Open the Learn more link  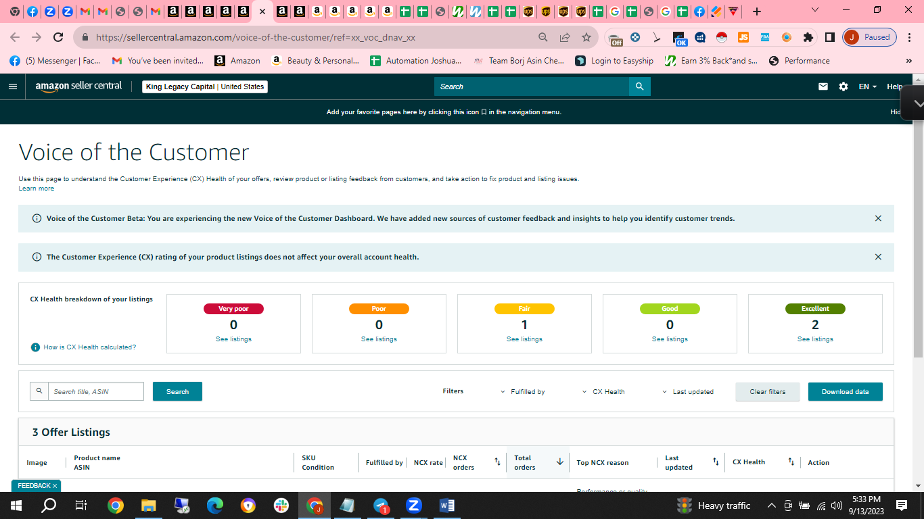point(37,189)
